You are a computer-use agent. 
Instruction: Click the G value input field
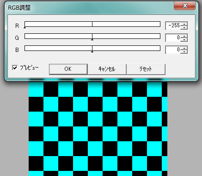pyautogui.click(x=173, y=38)
